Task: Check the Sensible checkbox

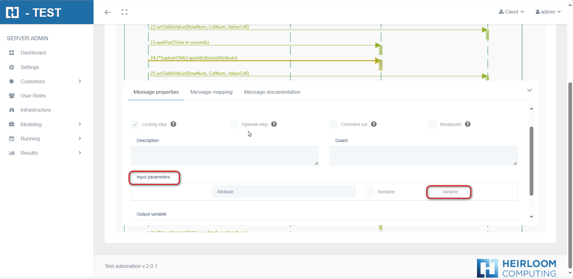Action: coord(370,192)
